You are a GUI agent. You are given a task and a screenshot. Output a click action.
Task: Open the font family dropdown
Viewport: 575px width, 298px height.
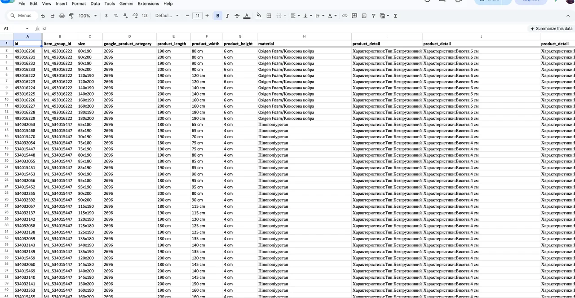coord(167,16)
